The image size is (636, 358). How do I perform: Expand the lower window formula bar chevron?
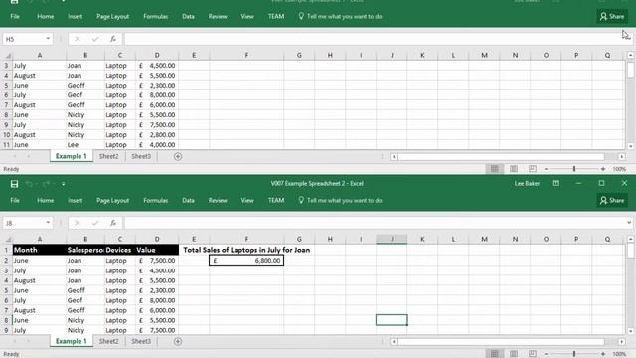click(629, 223)
